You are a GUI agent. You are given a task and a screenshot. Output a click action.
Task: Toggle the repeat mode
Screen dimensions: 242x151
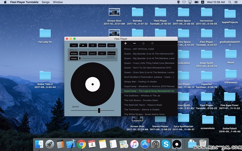pyautogui.click(x=111, y=45)
